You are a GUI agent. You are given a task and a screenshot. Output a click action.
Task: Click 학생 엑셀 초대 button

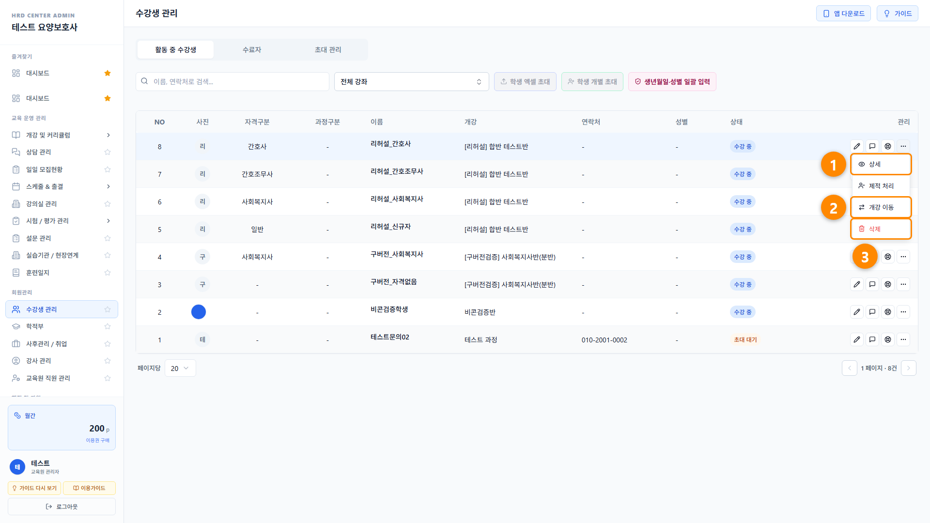[525, 81]
